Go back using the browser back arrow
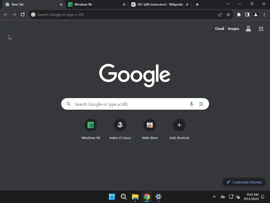Viewport: 270px width, 203px height. [6, 15]
